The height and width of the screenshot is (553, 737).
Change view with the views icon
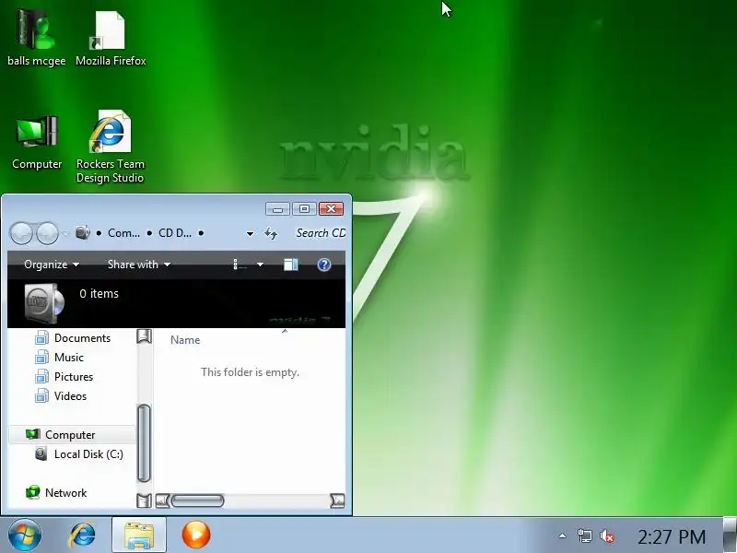point(240,265)
